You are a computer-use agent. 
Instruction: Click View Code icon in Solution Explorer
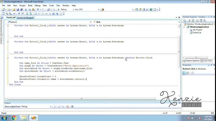[x=197, y=21]
